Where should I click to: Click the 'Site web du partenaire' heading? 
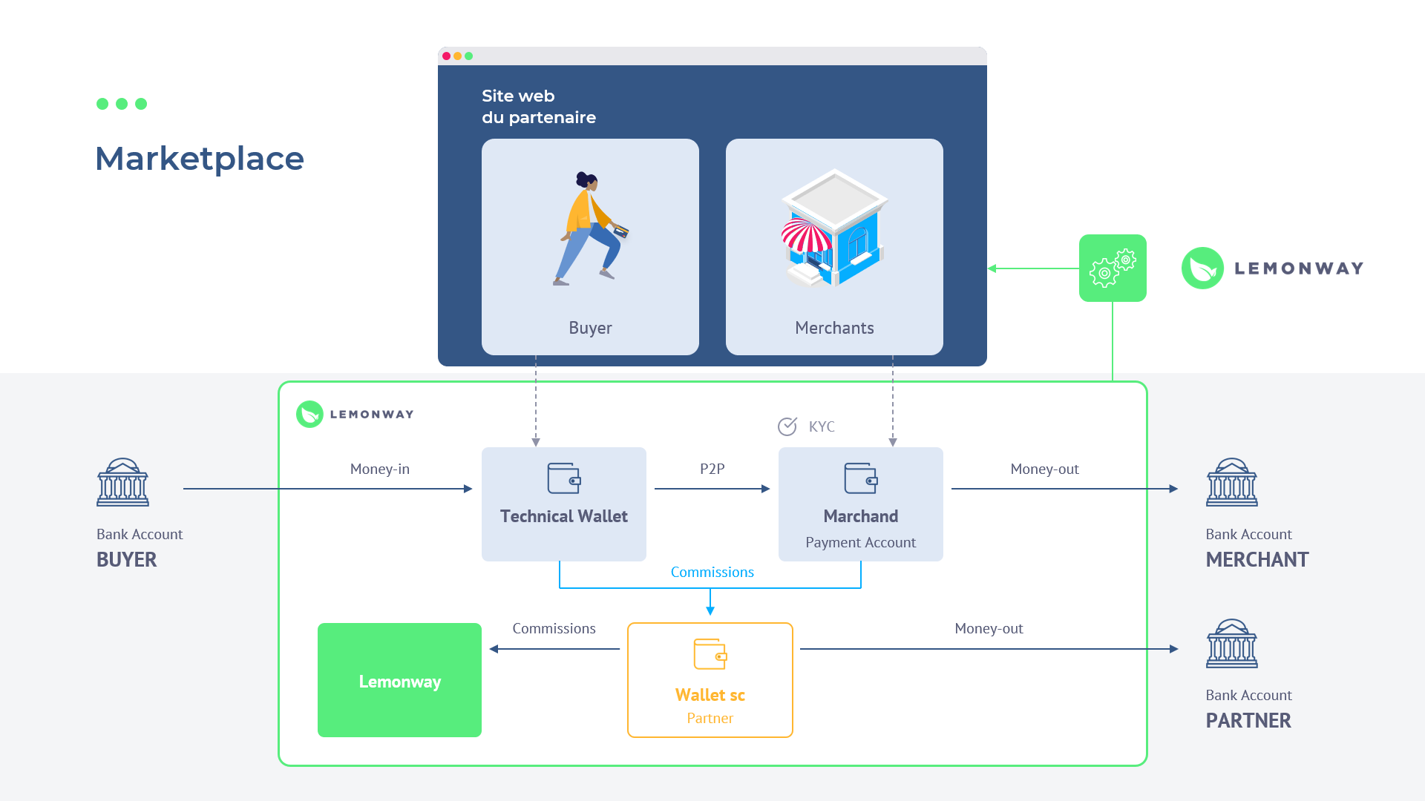coord(539,107)
